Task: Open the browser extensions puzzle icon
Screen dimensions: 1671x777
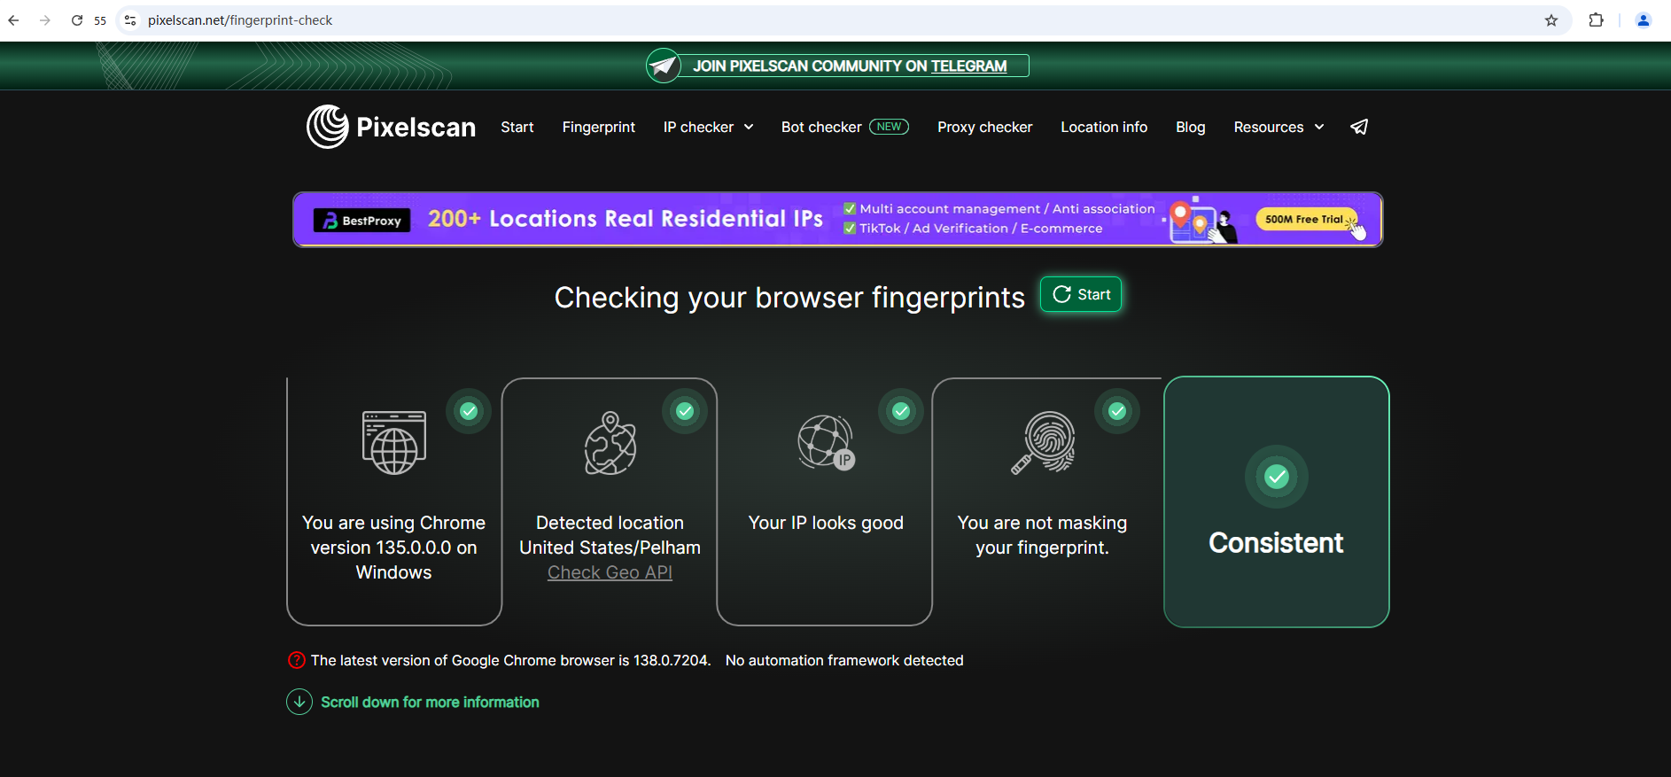Action: pyautogui.click(x=1596, y=20)
